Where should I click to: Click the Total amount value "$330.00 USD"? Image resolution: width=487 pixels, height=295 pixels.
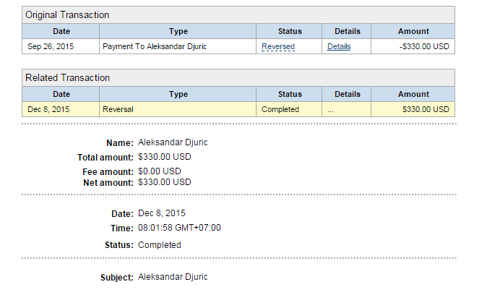pos(165,157)
